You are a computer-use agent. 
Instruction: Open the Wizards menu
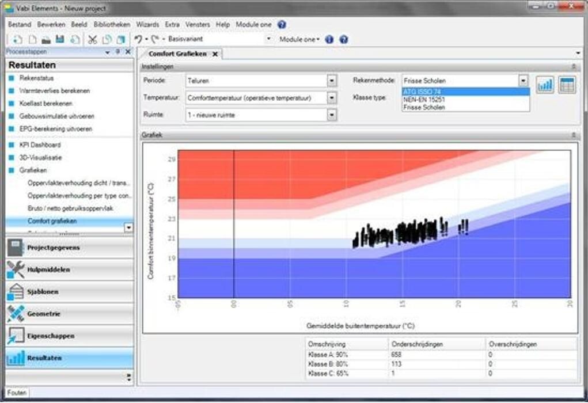[147, 25]
